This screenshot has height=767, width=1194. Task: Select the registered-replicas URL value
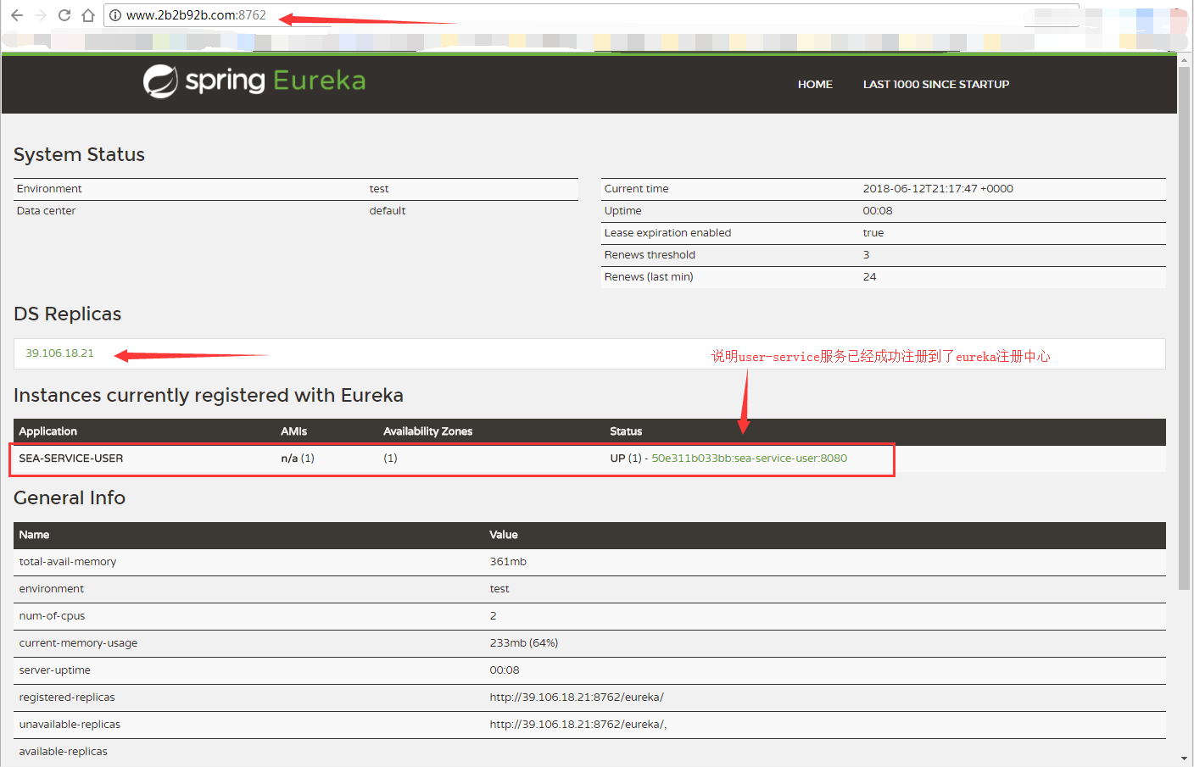pos(577,698)
